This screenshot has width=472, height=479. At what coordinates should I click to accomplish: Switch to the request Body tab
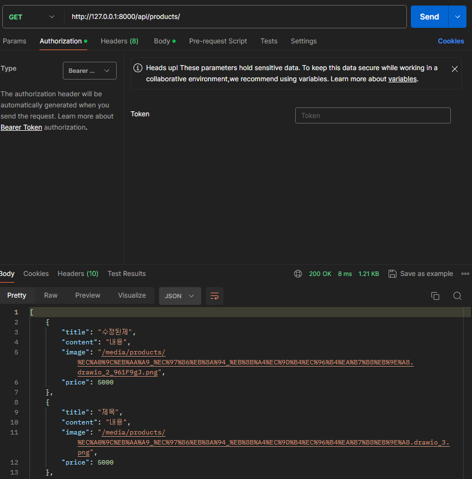click(165, 41)
